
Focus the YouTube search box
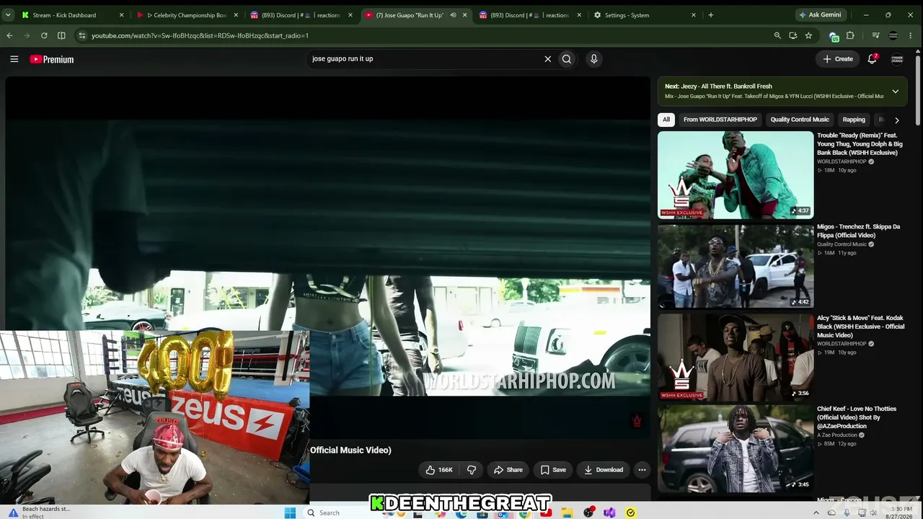point(425,59)
